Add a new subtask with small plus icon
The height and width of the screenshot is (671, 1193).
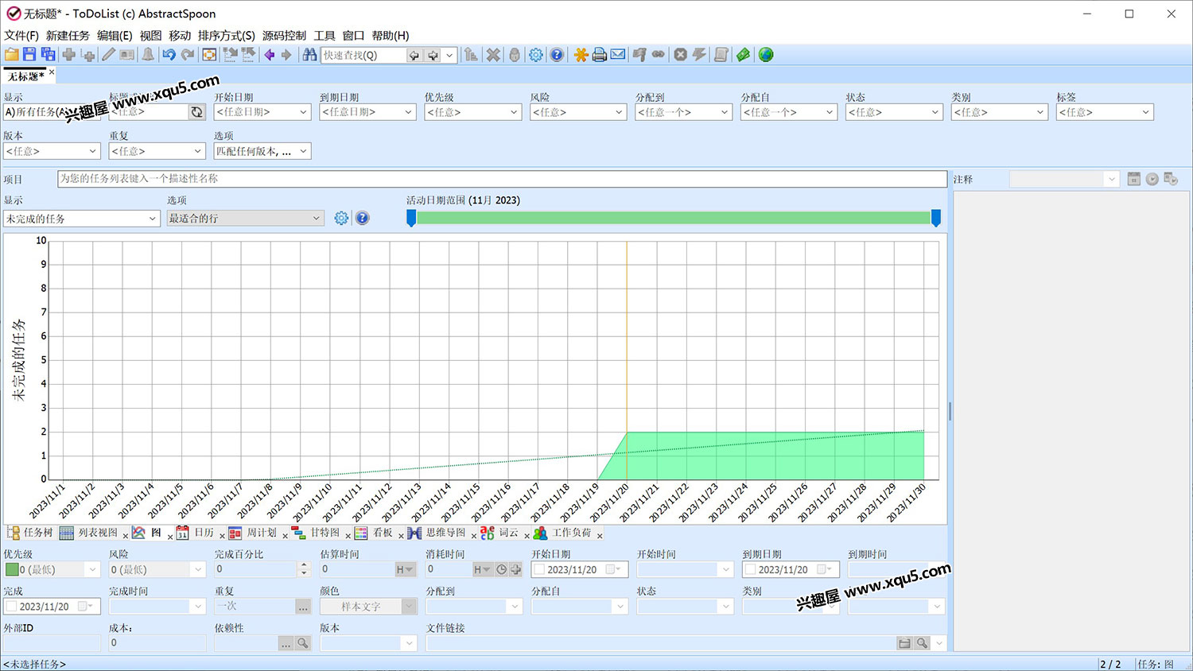tap(88, 56)
